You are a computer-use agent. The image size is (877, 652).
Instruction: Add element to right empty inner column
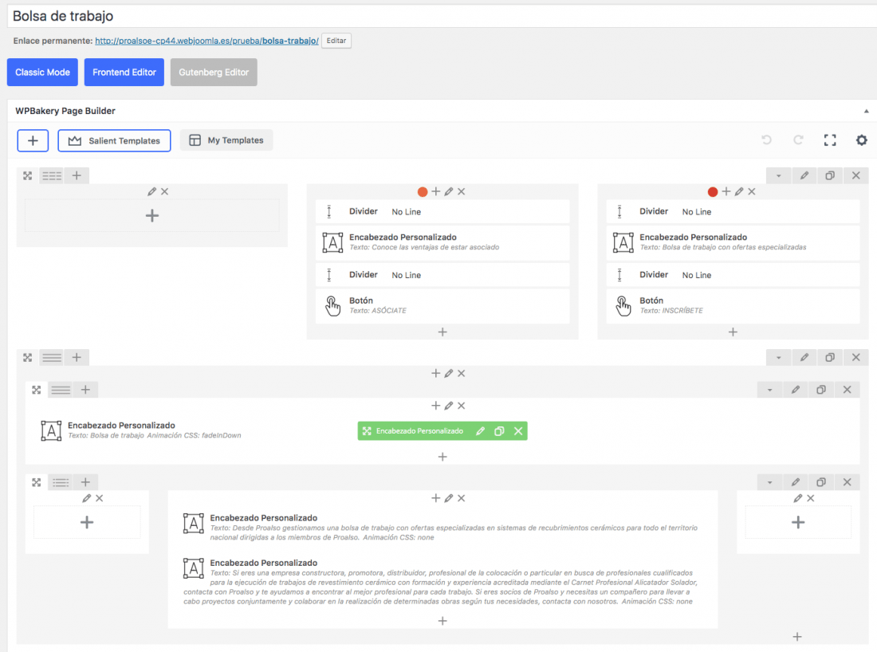click(x=798, y=522)
